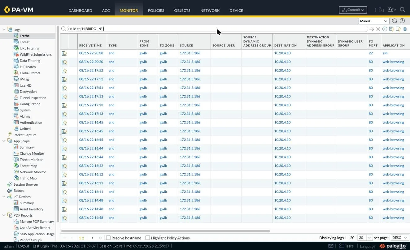Viewport: 410px width, 250px height.
Task: Open log details icon for 08/16 22:17:51 row
Action: tap(64, 88)
